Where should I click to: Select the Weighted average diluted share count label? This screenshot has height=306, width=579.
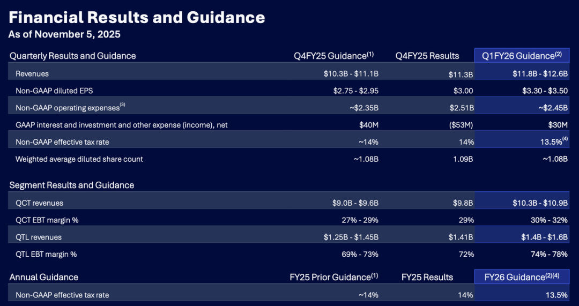click(79, 159)
